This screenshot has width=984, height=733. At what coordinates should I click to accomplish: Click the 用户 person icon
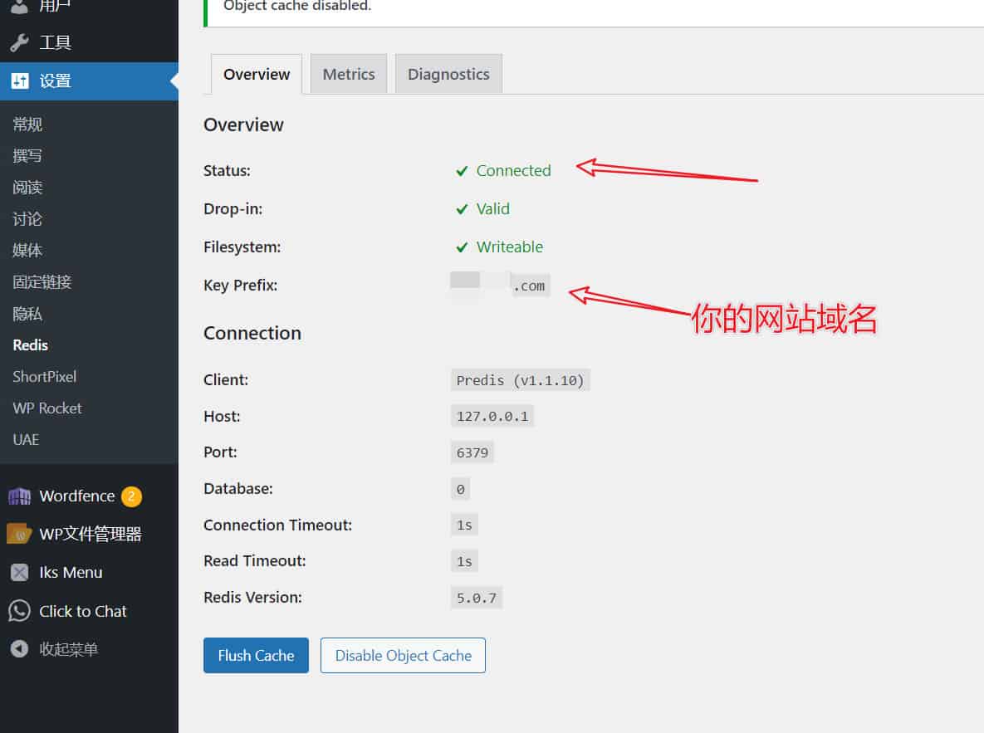tap(19, 7)
